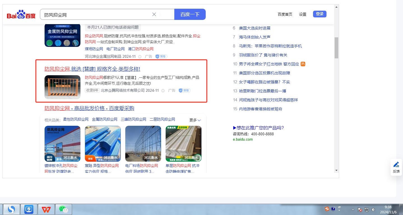Click the 金属防风抑尘网 ad thumbnail

(62, 35)
